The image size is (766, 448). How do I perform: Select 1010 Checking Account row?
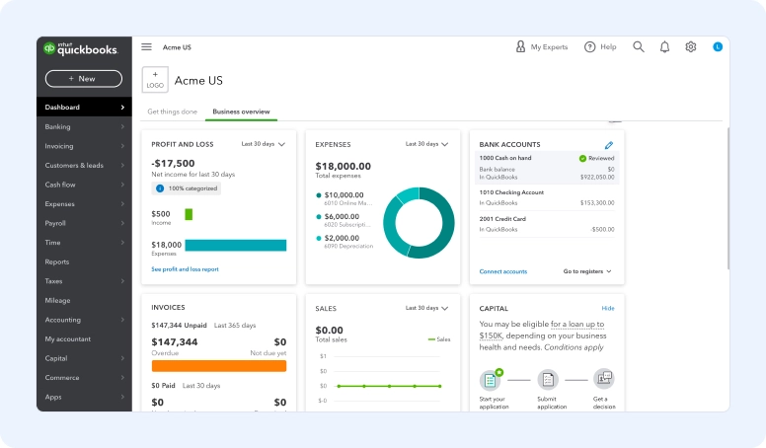[x=547, y=197]
